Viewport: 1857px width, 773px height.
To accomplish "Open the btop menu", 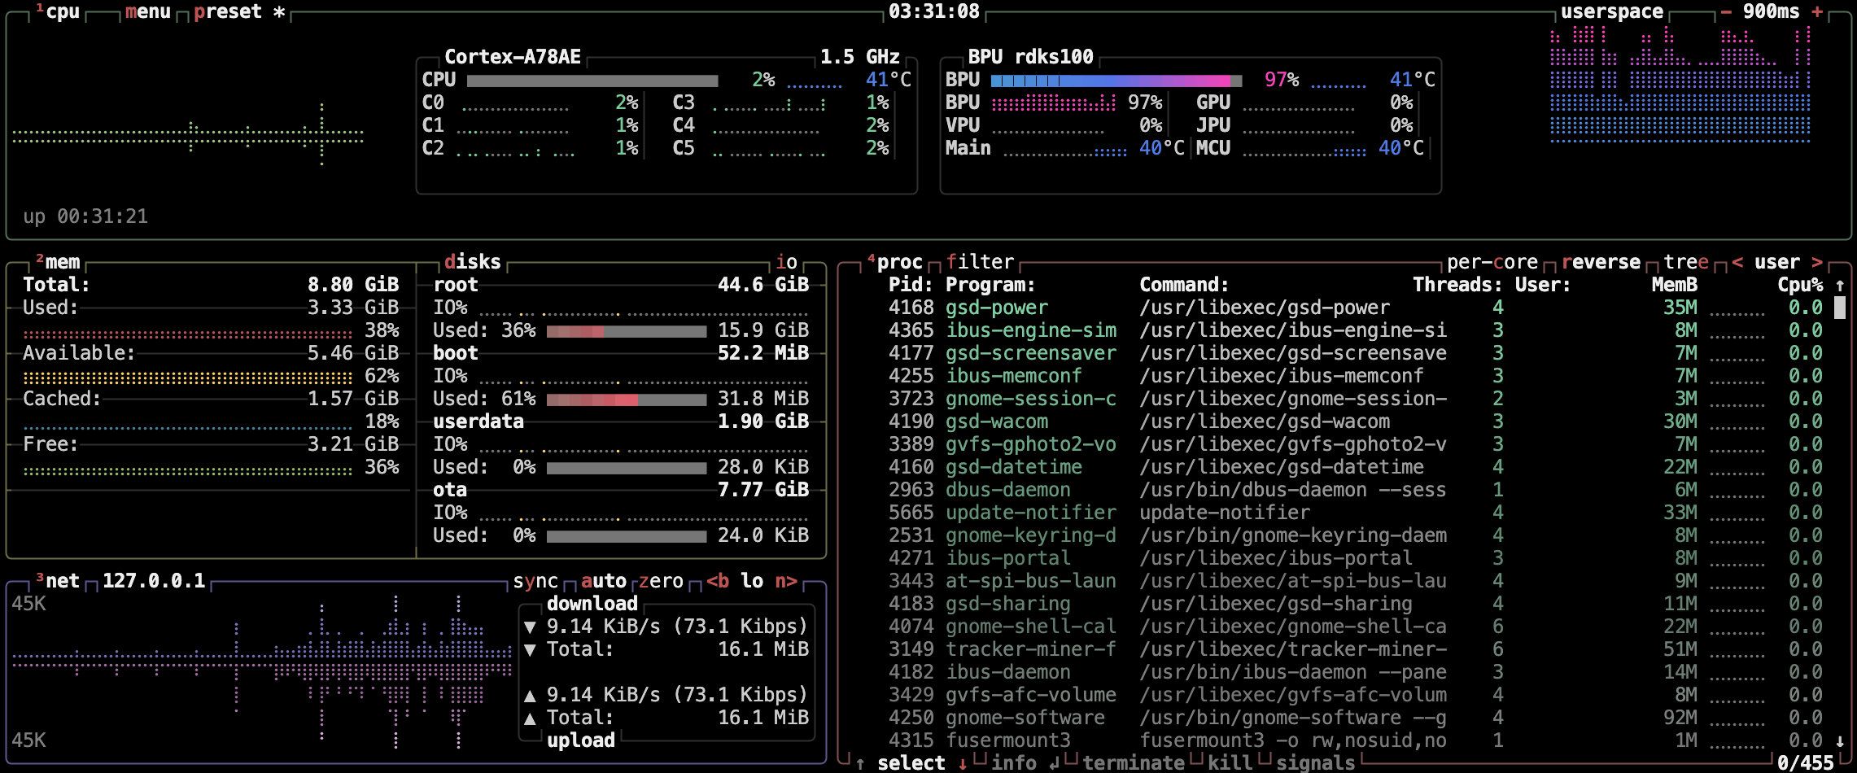I will [148, 12].
